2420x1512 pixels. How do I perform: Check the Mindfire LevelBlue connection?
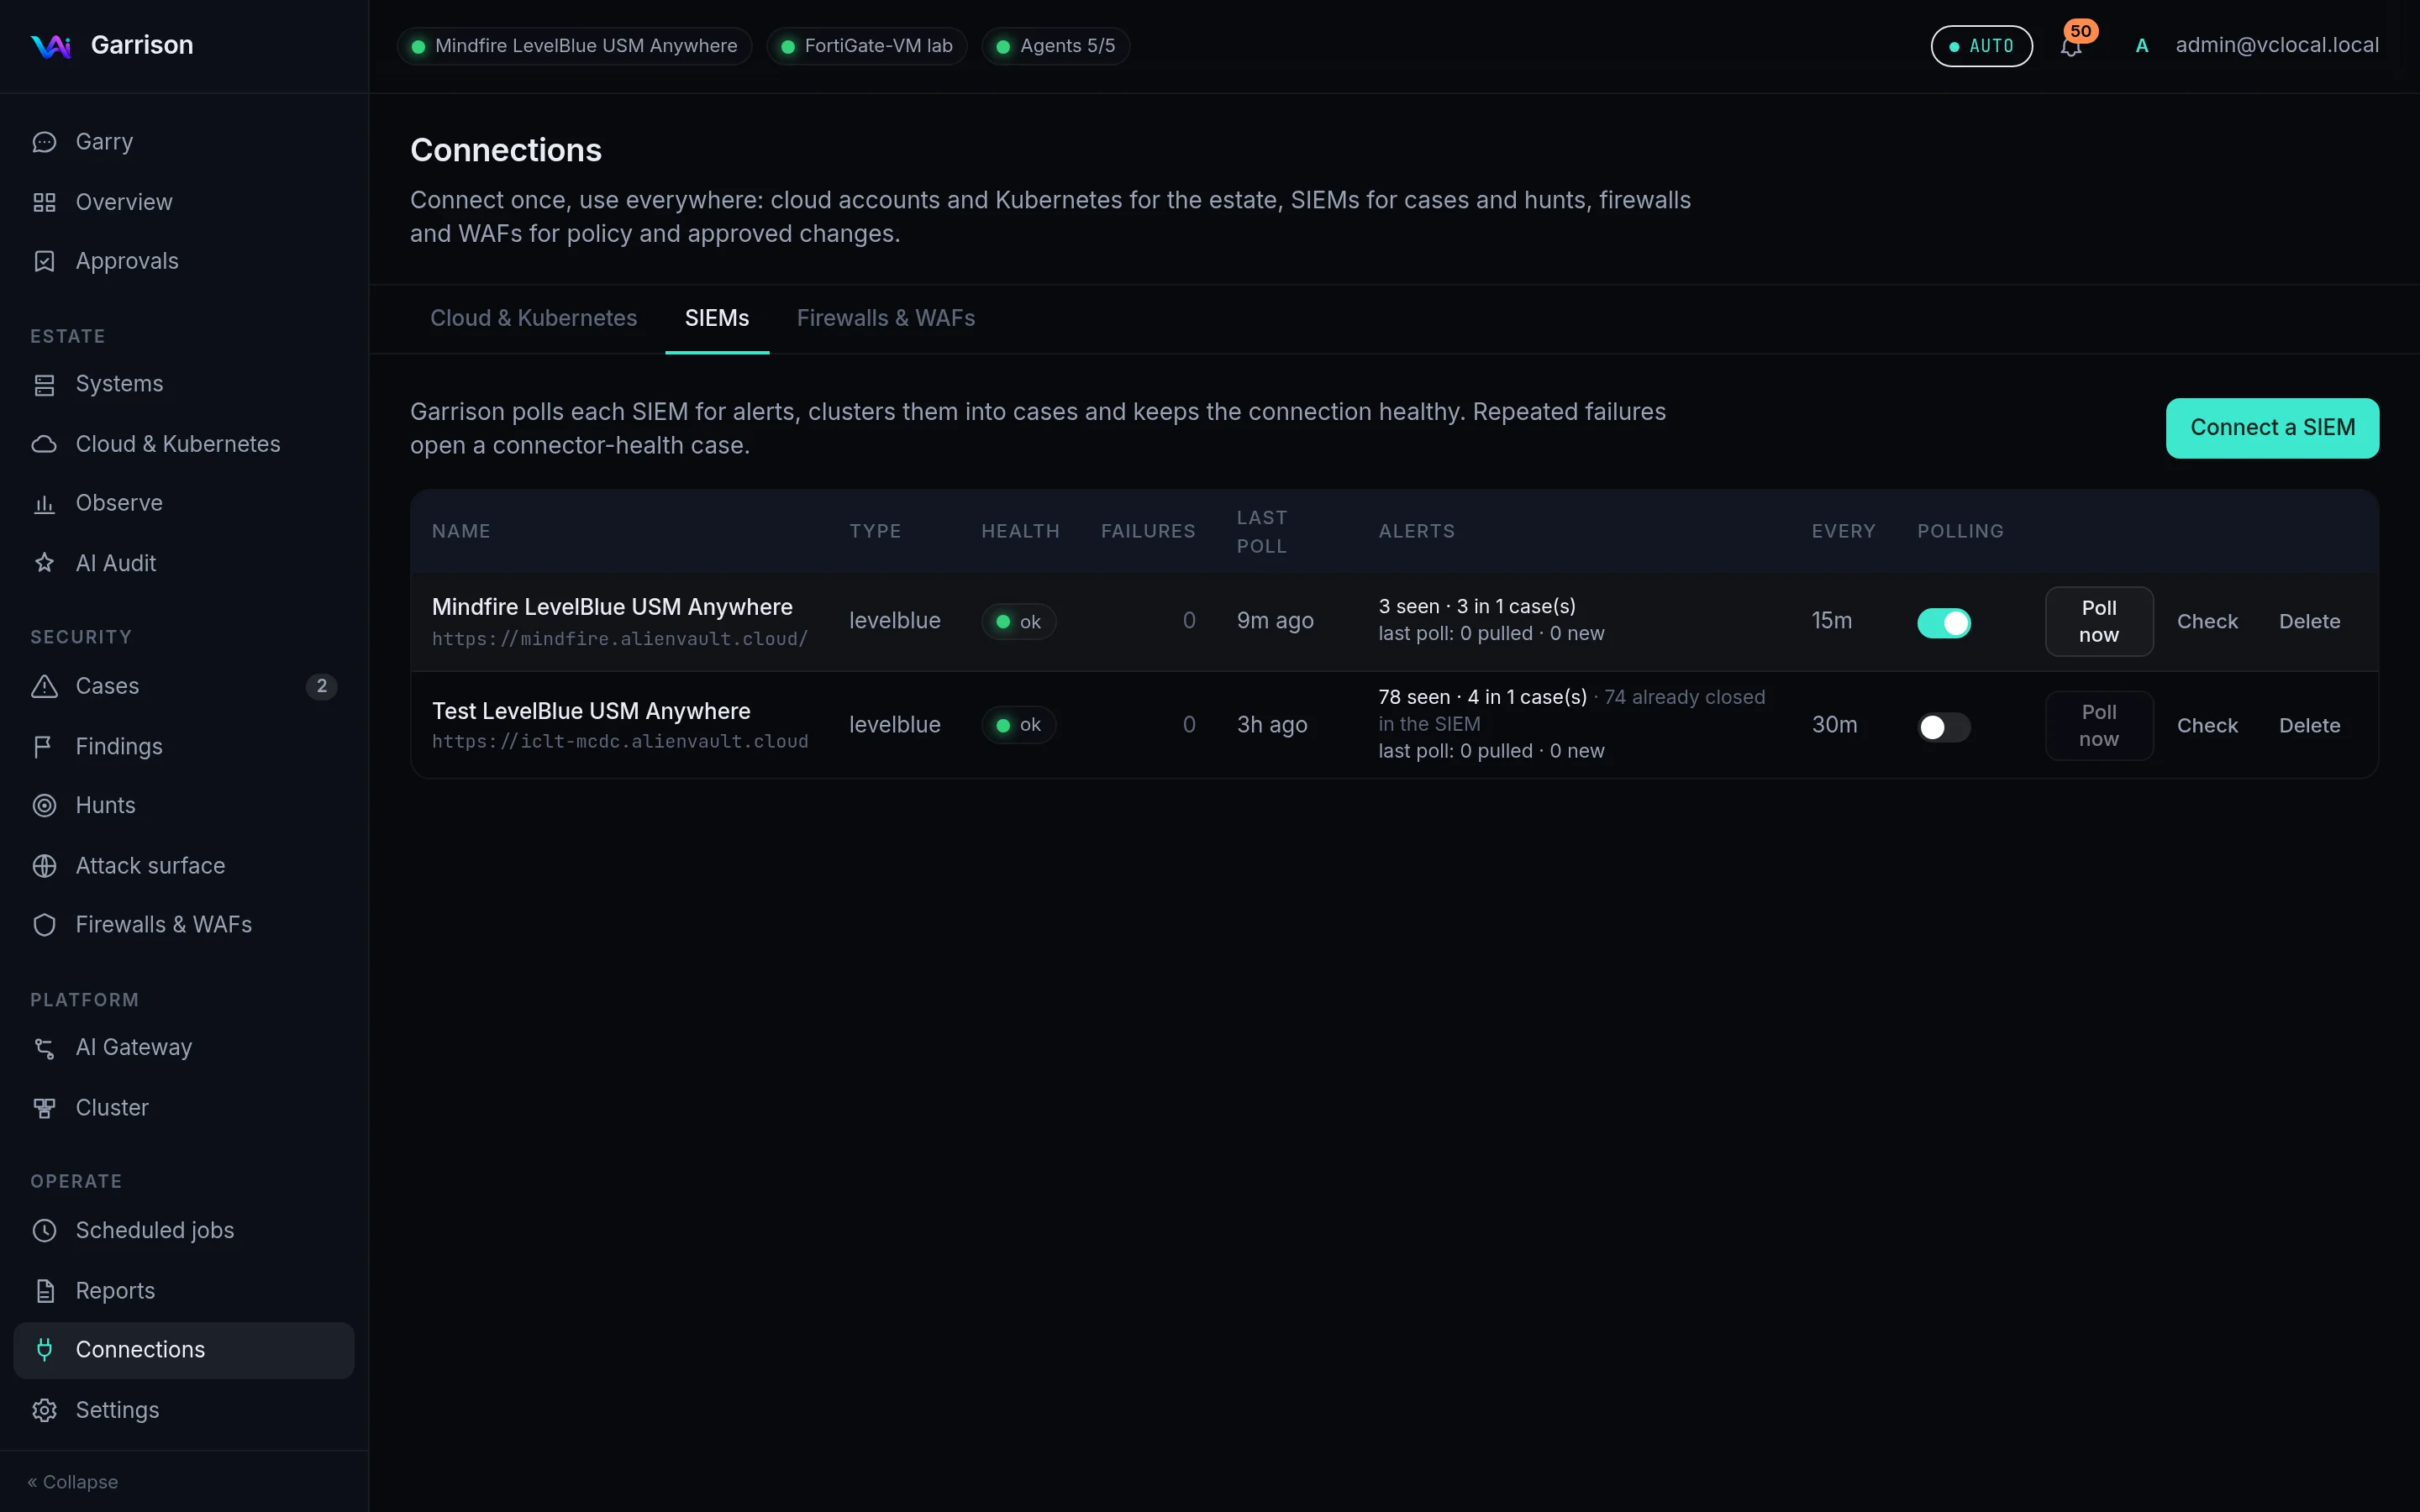tap(2207, 622)
